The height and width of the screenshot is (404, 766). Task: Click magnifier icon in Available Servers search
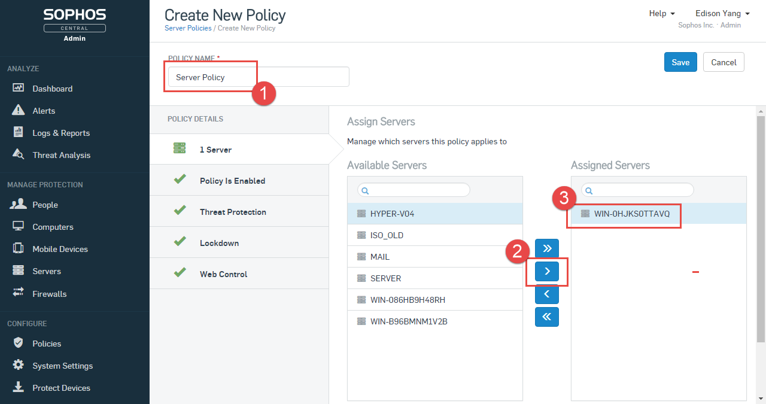(366, 190)
